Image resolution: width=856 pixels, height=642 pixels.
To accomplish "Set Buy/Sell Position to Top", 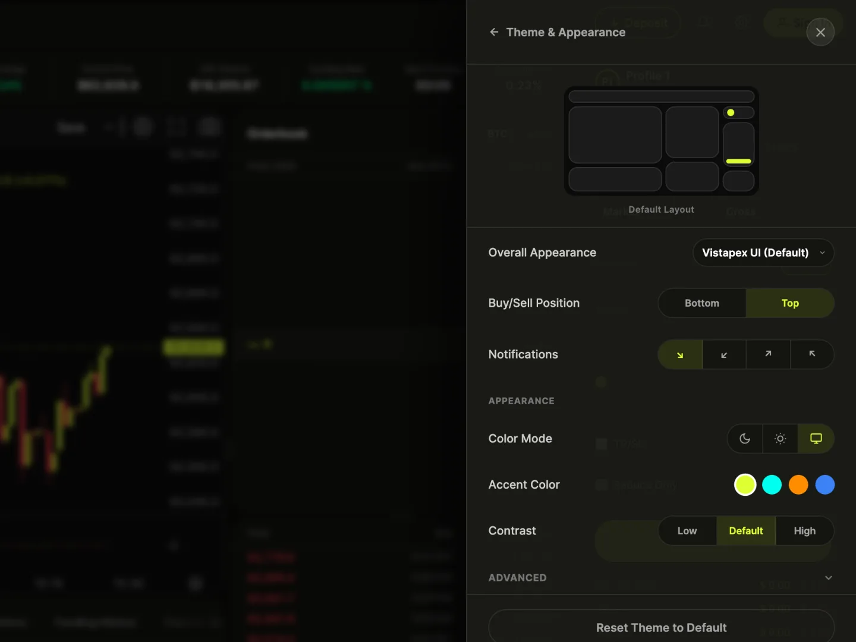I will (x=790, y=303).
